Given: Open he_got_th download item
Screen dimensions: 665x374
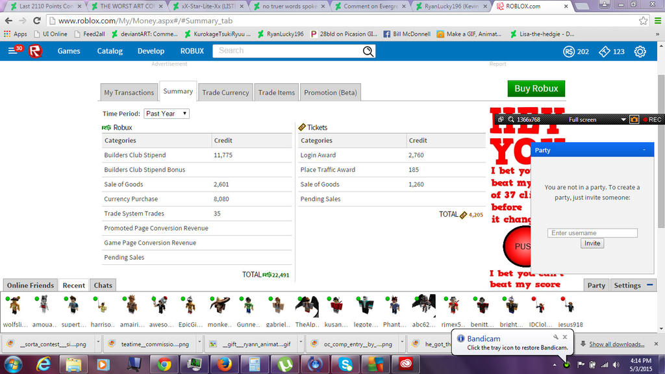Looking at the screenshot, I should tap(433, 344).
